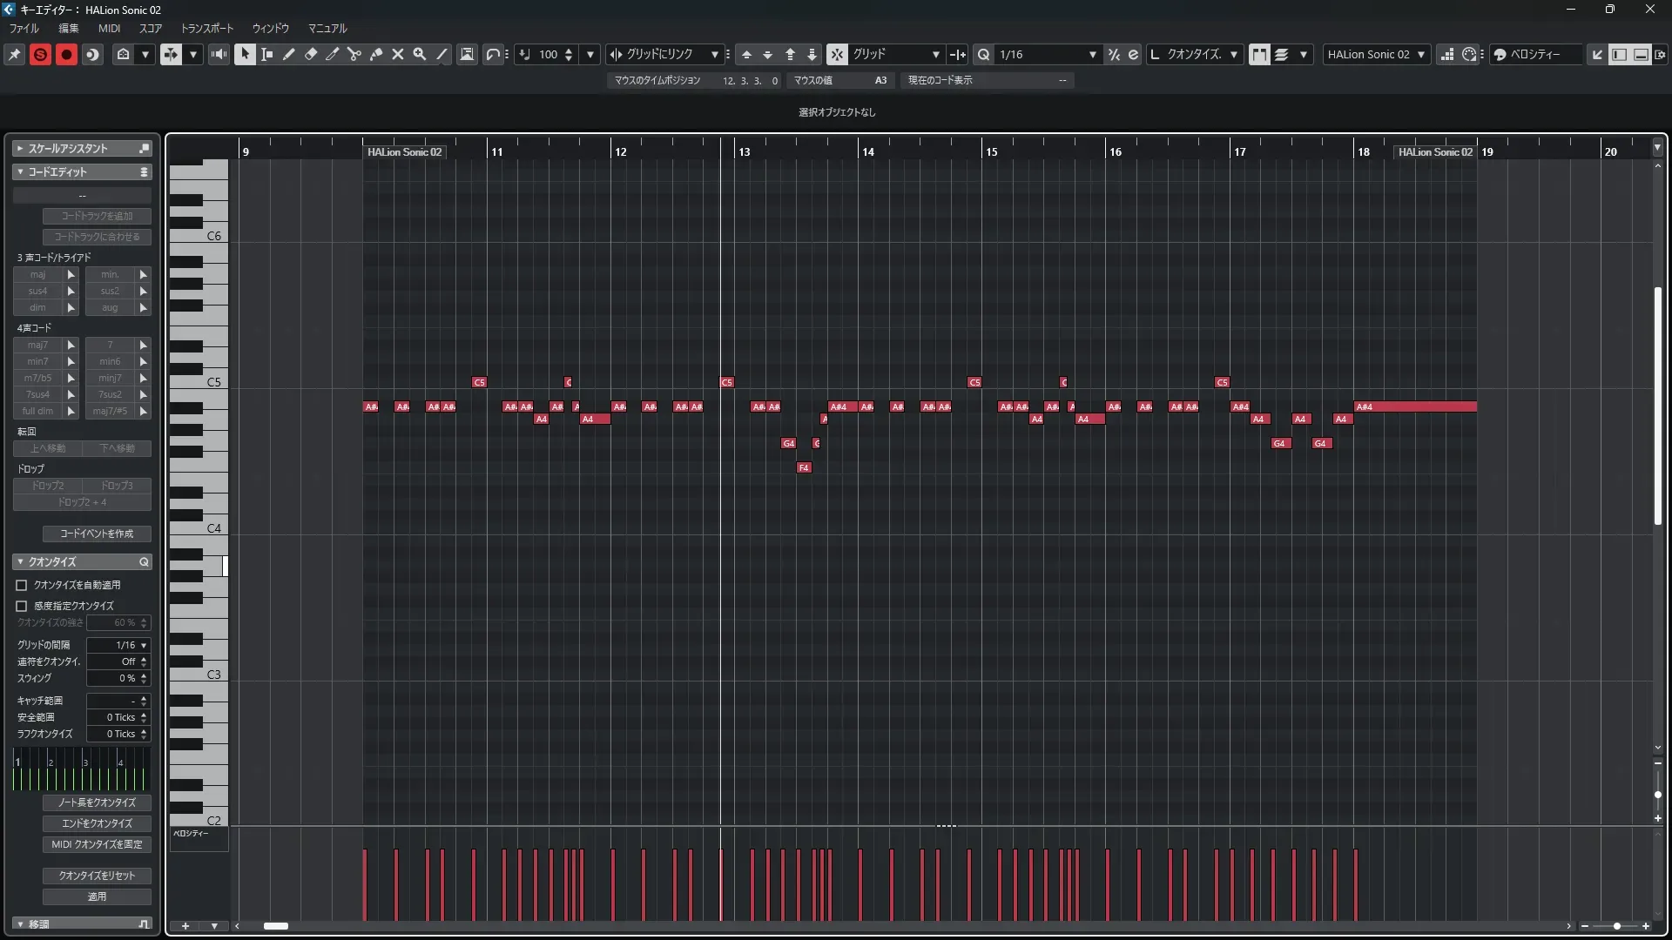Toggle the snap on/off button

click(x=837, y=54)
